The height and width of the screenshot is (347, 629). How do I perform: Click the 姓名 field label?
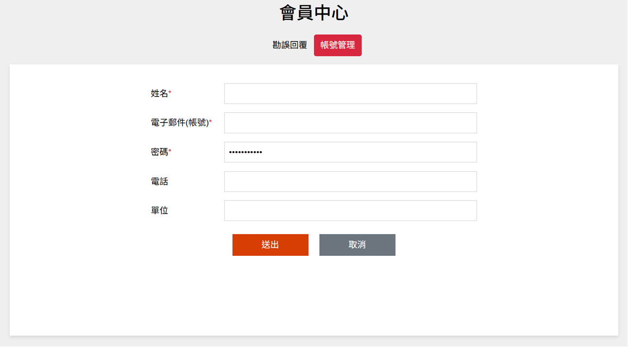[x=159, y=94]
